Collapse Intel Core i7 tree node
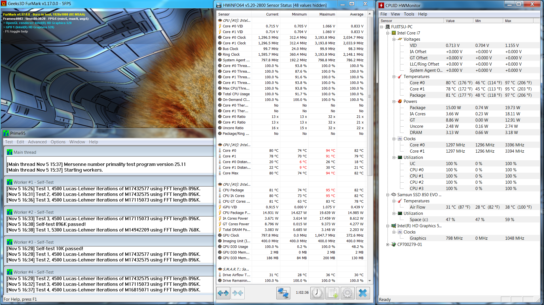Viewport: 544px width, 305px height. pyautogui.click(x=388, y=33)
